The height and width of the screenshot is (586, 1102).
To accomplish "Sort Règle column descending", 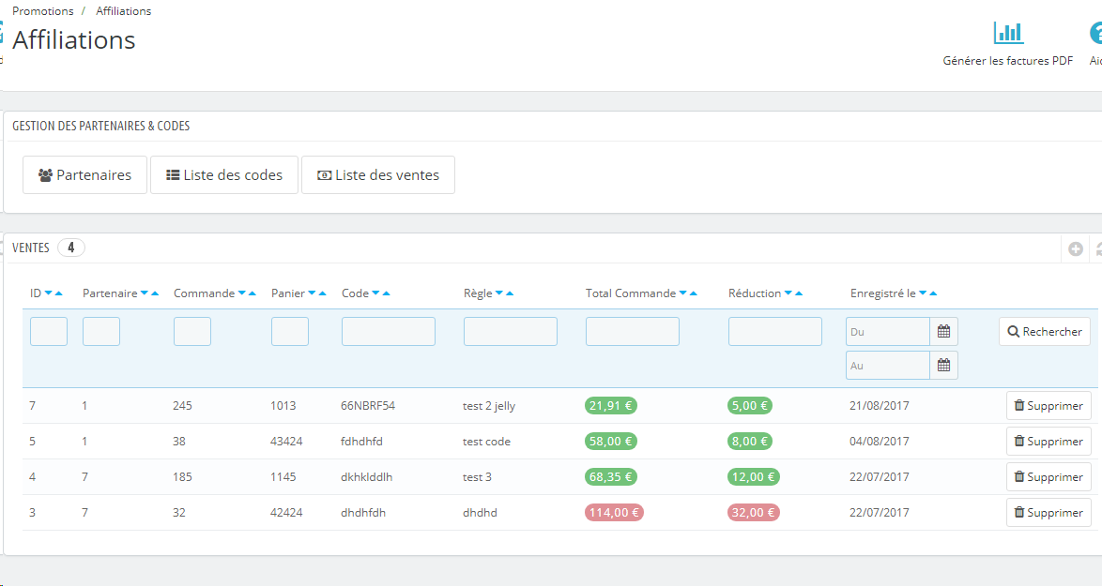I will pos(499,293).
